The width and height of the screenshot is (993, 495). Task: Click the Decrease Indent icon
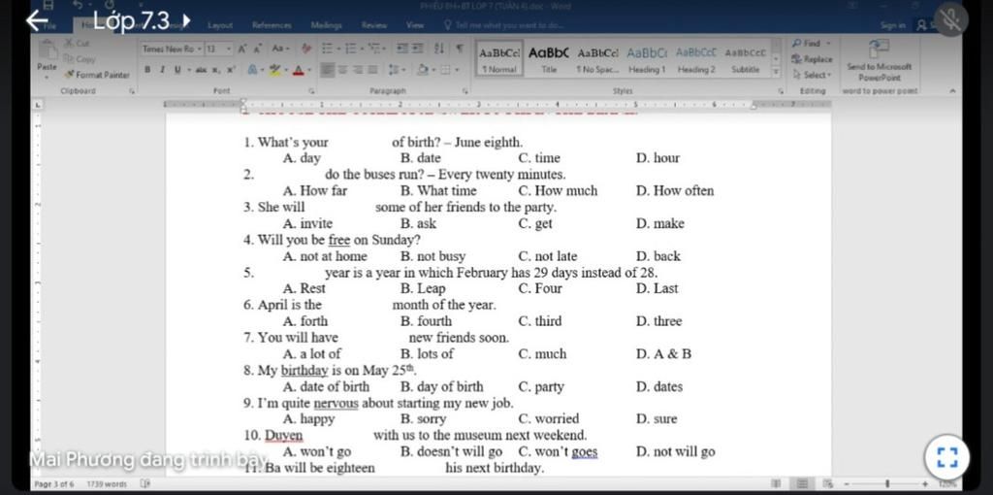402,49
